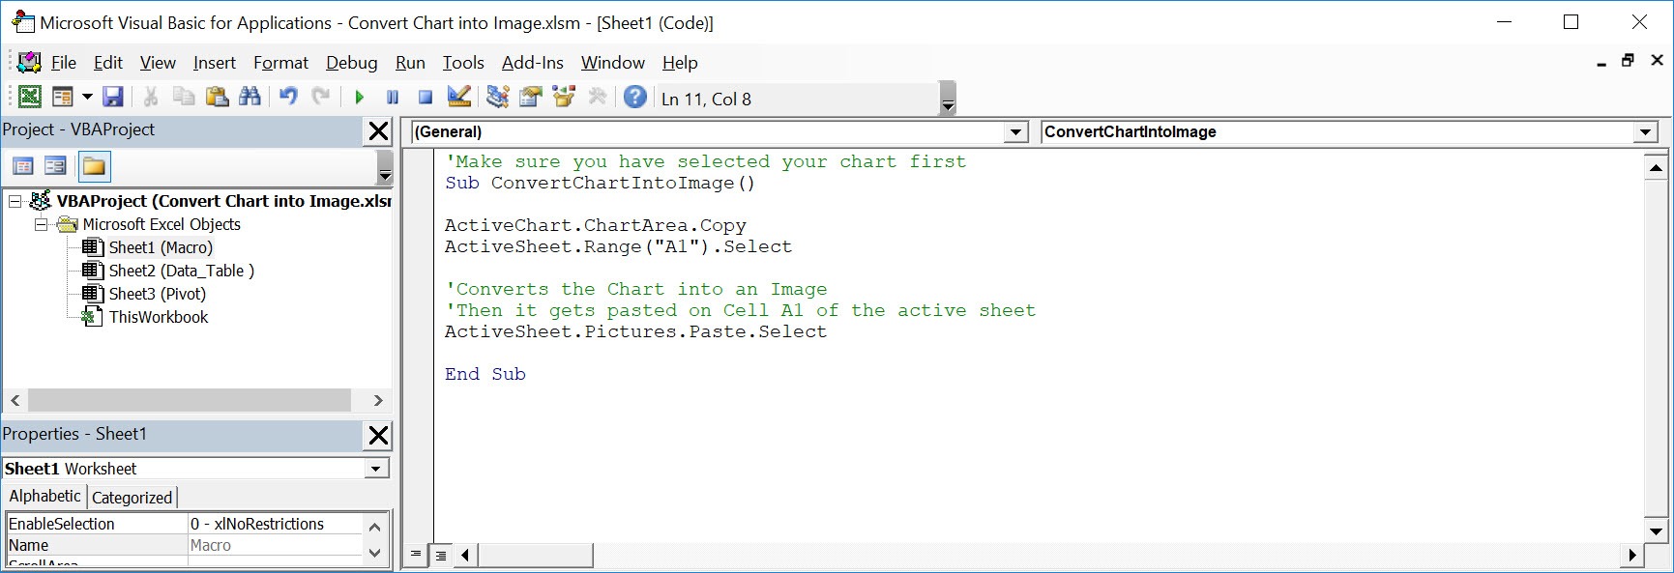Click the Cut scissors icon

tap(151, 97)
